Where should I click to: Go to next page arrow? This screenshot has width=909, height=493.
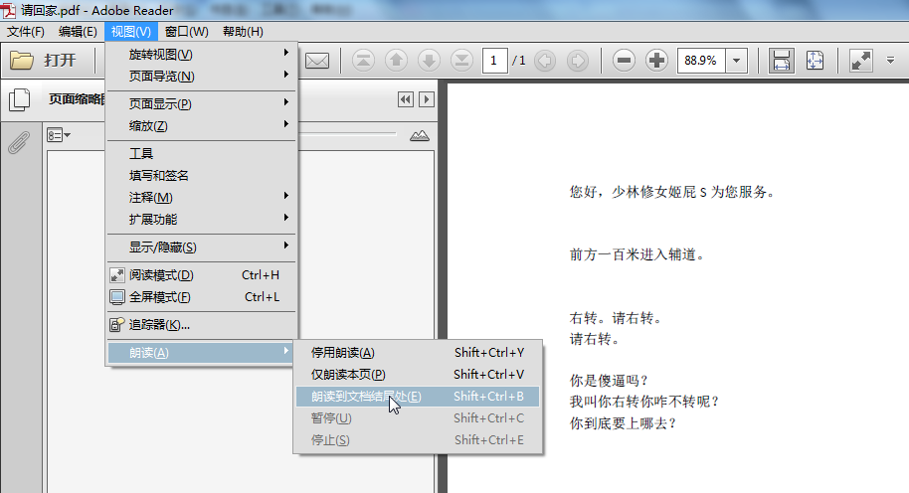click(429, 61)
